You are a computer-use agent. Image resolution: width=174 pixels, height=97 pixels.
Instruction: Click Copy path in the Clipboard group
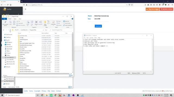(20, 23)
